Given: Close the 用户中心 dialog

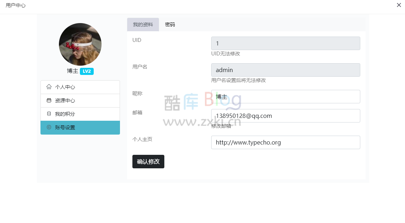Looking at the screenshot, I should [399, 5].
